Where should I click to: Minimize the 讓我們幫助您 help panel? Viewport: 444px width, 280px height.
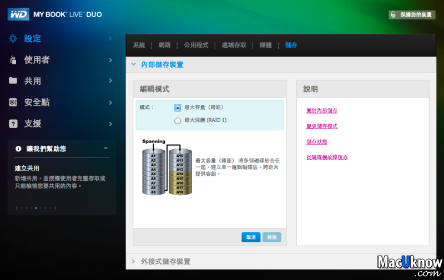(105, 148)
